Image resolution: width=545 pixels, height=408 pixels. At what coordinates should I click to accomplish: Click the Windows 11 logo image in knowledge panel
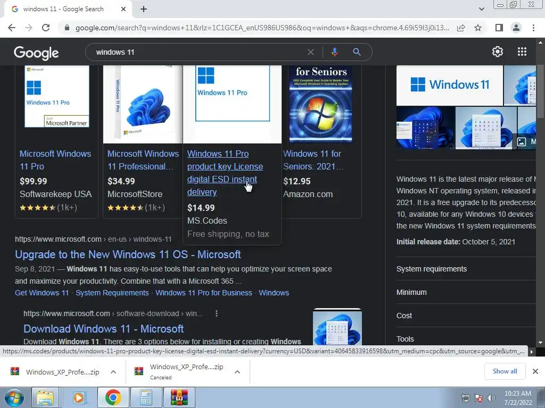pyautogui.click(x=449, y=85)
